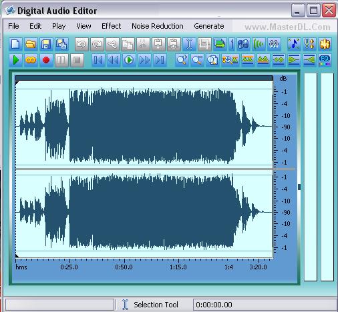Screen dimensions: 338x312
Task: Open the Play menu
Action: (59, 26)
